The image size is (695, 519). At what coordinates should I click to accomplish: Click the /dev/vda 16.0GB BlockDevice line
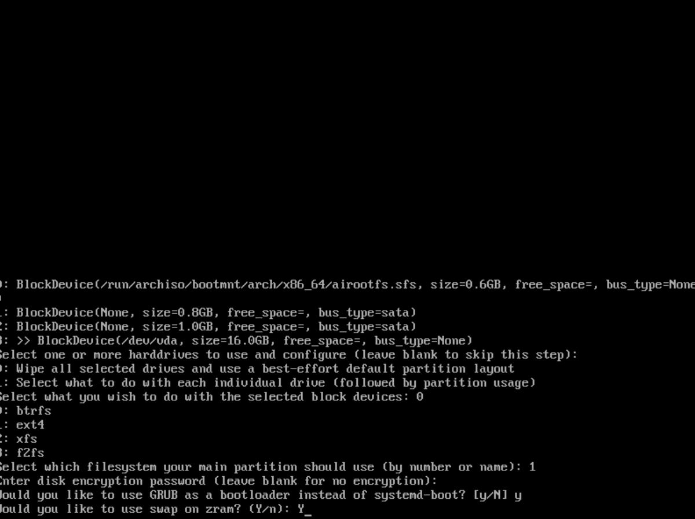236,340
